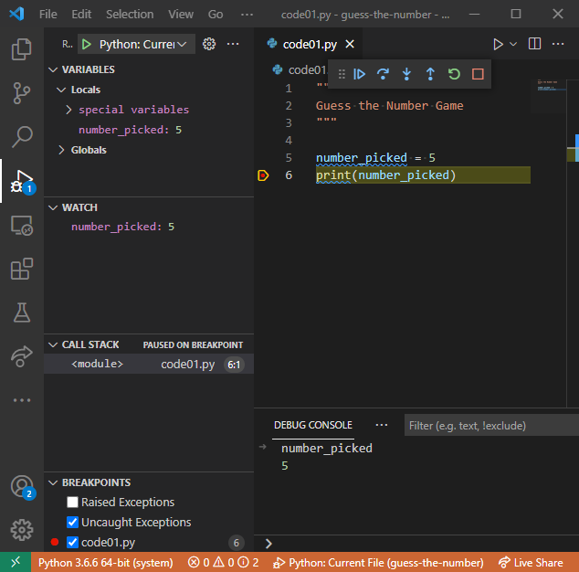Expand the special variables tree node
Viewport: 579px width, 572px height.
pos(69,110)
